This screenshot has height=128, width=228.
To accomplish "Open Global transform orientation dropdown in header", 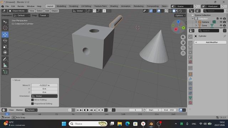I will point(79,11).
